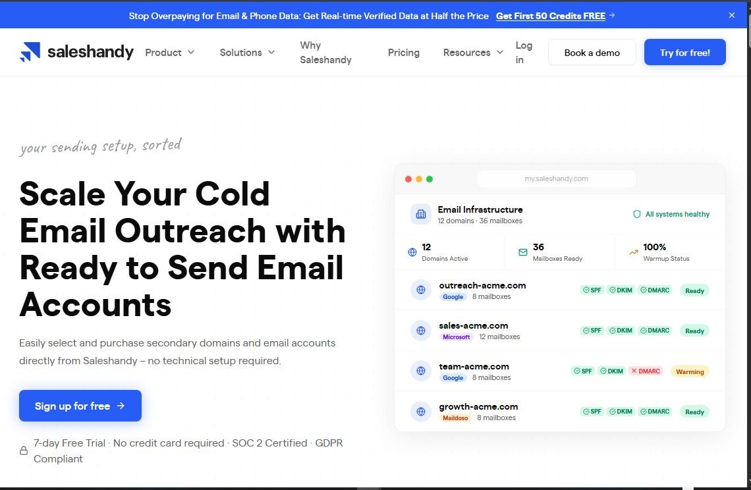Click the my.saleshandy.com address field in mockup

(x=556, y=178)
